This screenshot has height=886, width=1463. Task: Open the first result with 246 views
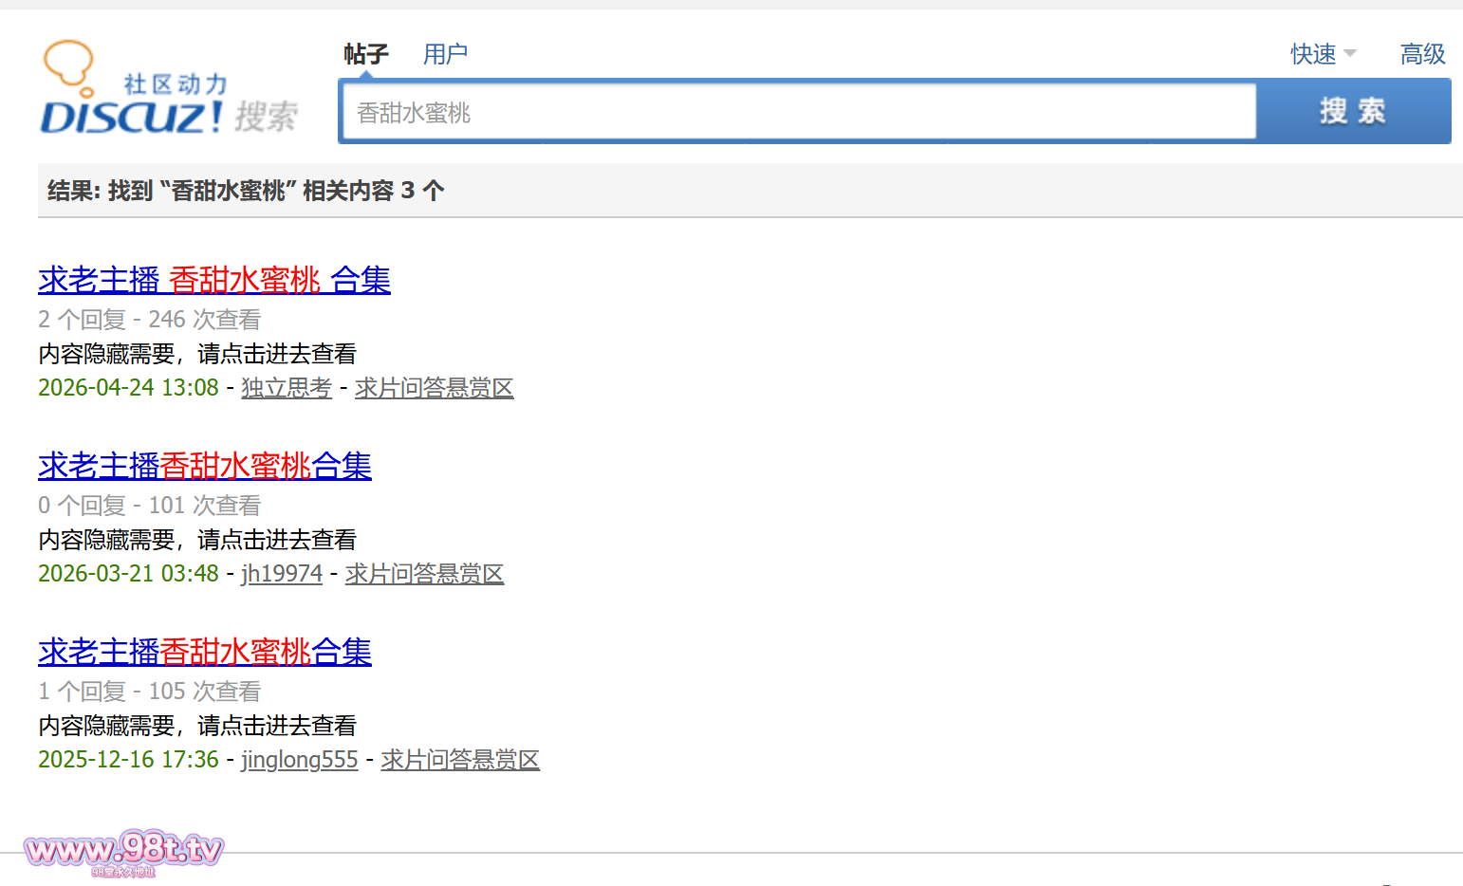(214, 280)
